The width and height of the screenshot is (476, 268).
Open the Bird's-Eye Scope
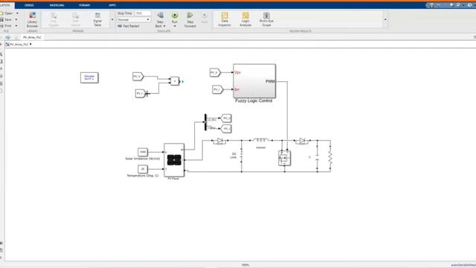[266, 19]
